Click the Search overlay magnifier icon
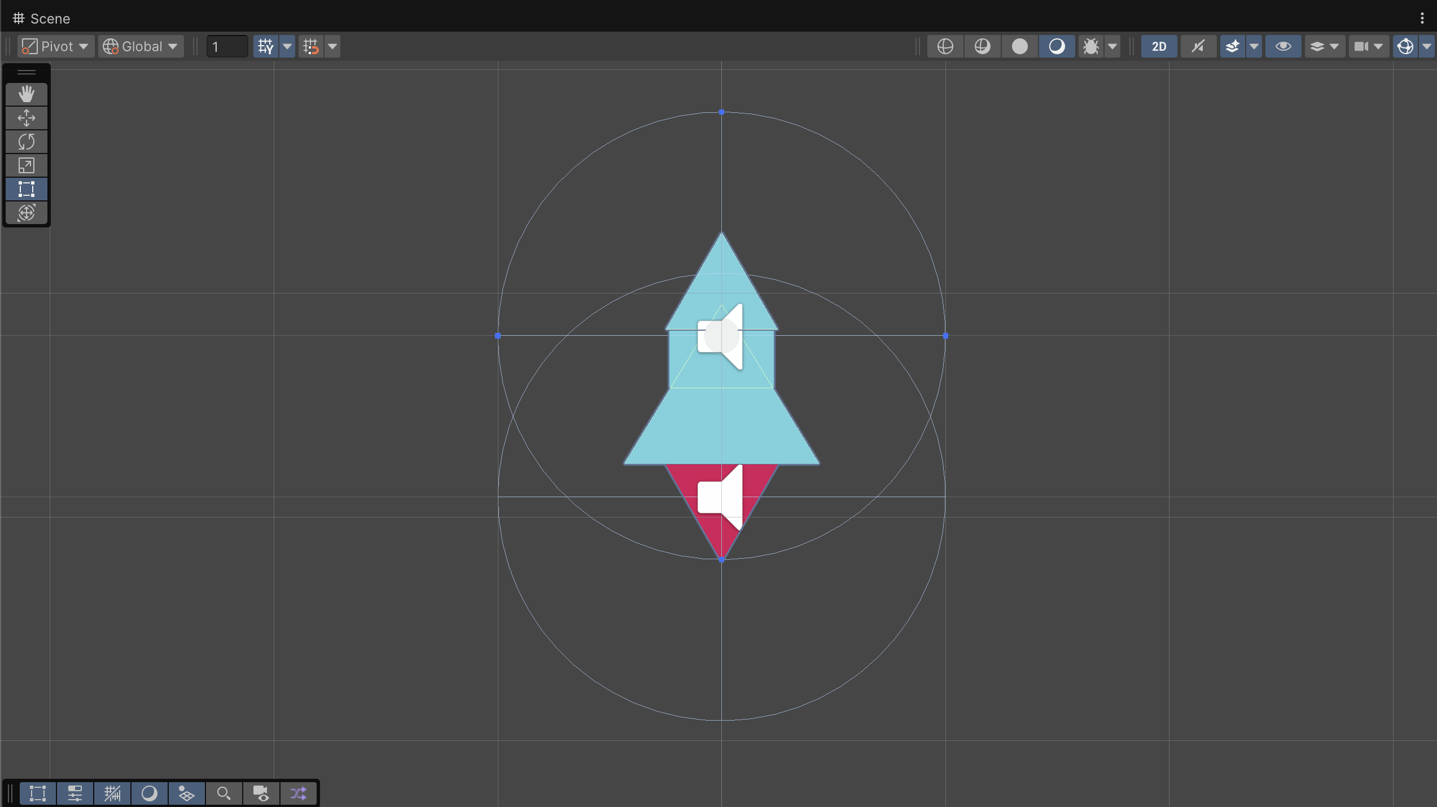1437x807 pixels. click(x=224, y=793)
